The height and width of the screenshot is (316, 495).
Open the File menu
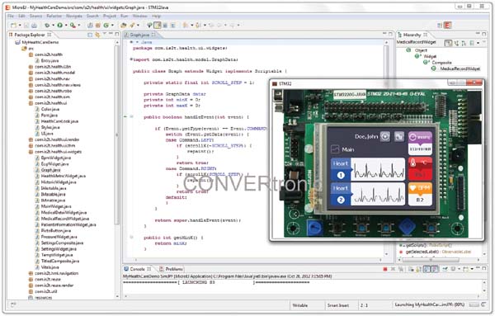click(11, 16)
